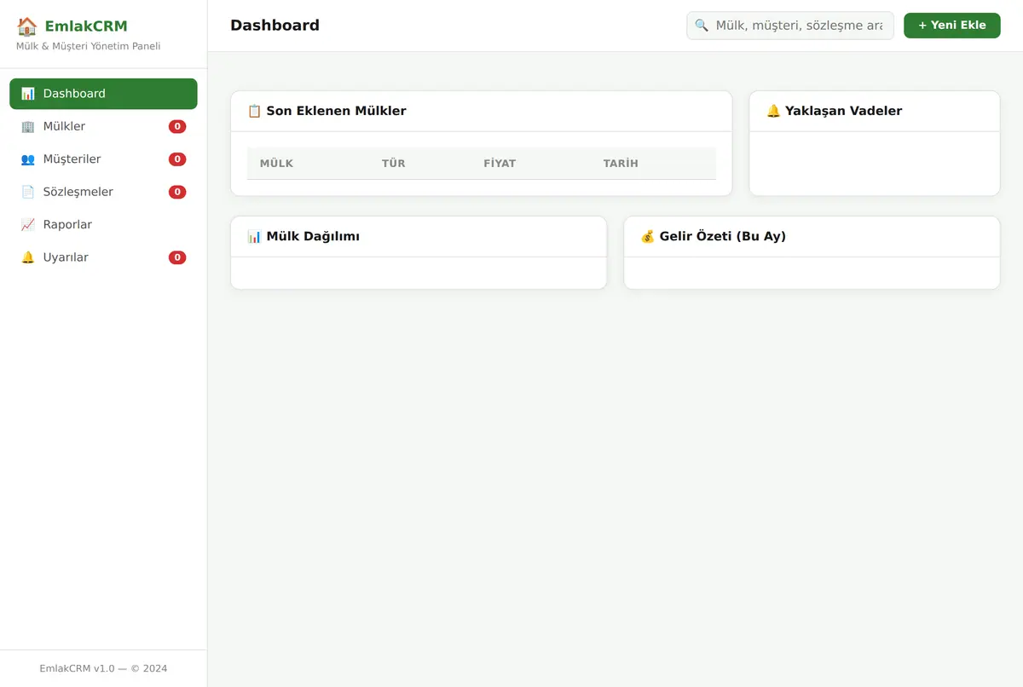Click the Gelir Özeti (Bu Ay) title
Image resolution: width=1023 pixels, height=687 pixels.
coord(723,236)
